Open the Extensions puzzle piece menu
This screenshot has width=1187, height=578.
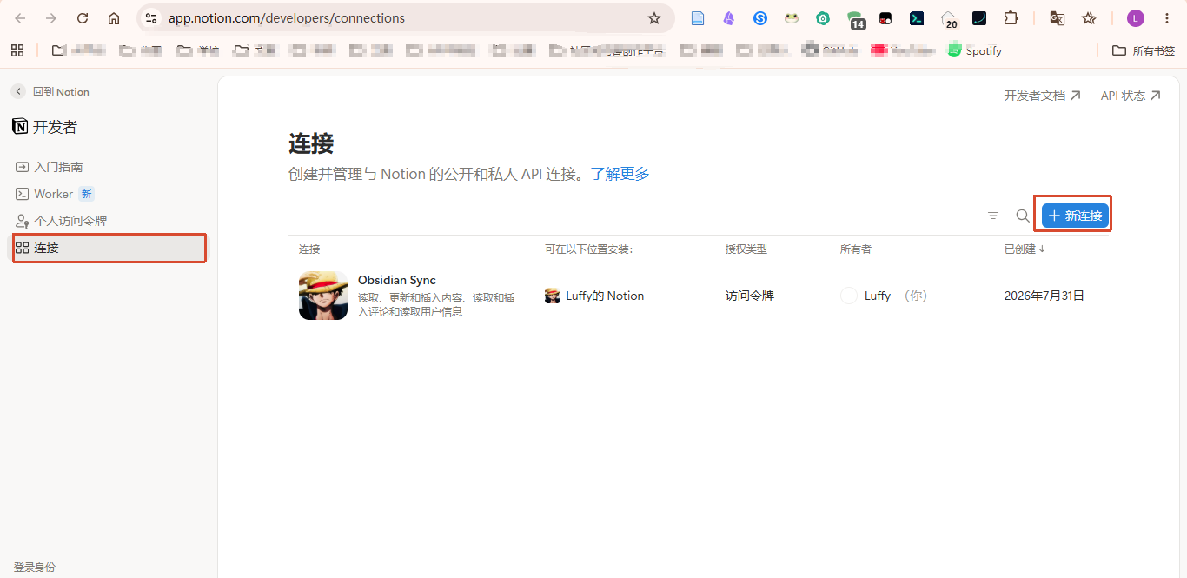[x=1011, y=18]
